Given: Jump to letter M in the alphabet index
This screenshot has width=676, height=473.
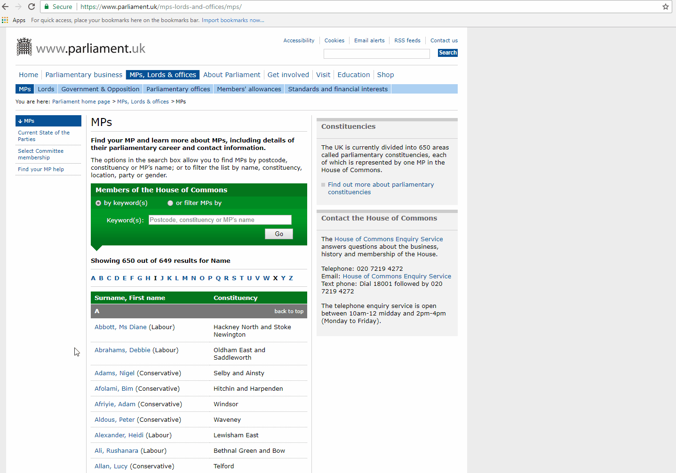Looking at the screenshot, I should [x=185, y=278].
